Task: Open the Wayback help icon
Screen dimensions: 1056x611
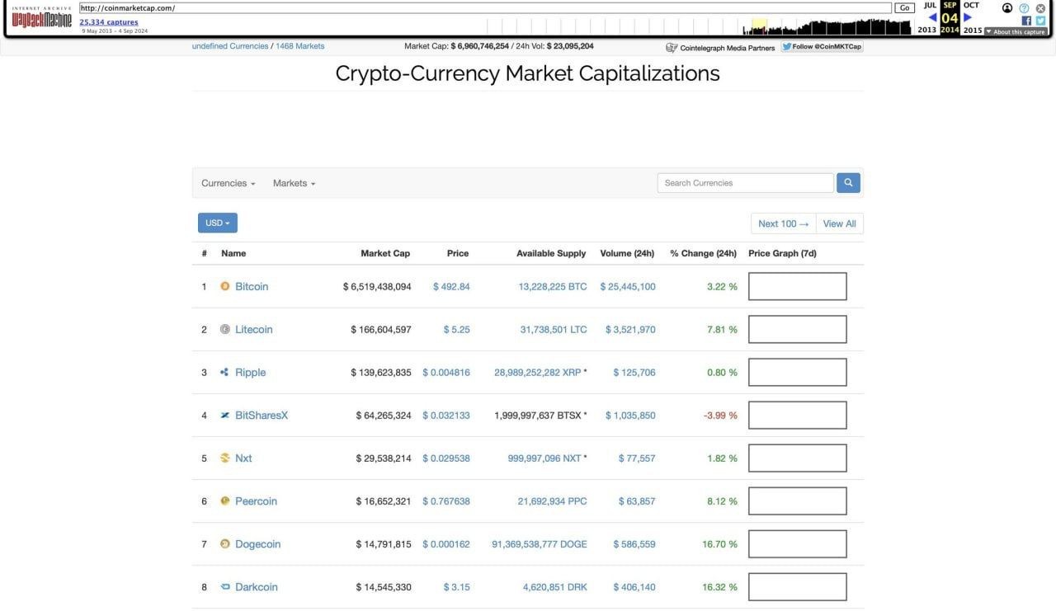Action: (1024, 8)
